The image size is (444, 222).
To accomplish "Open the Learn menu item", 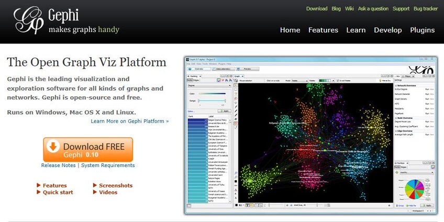I will click(356, 30).
